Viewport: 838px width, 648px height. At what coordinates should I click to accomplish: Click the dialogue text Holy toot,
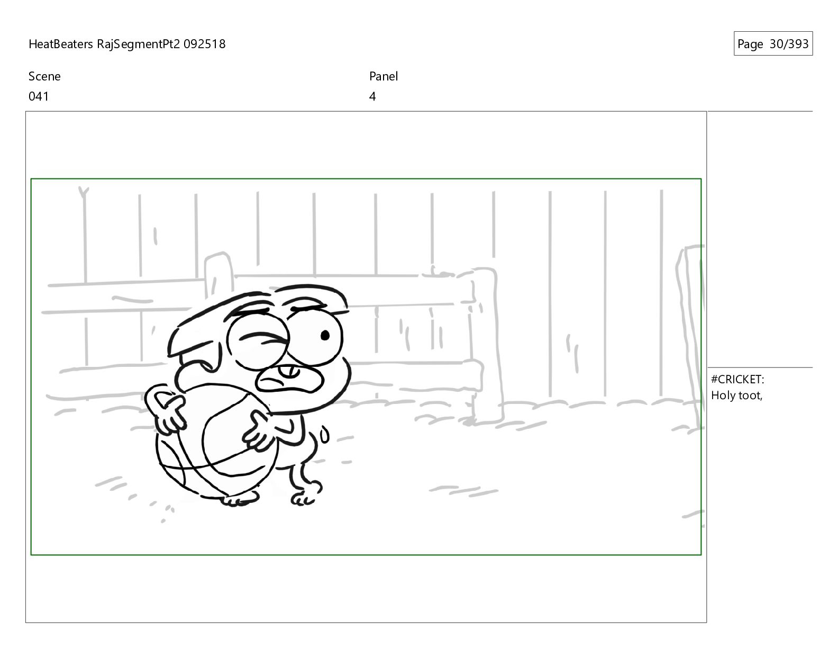(x=736, y=395)
